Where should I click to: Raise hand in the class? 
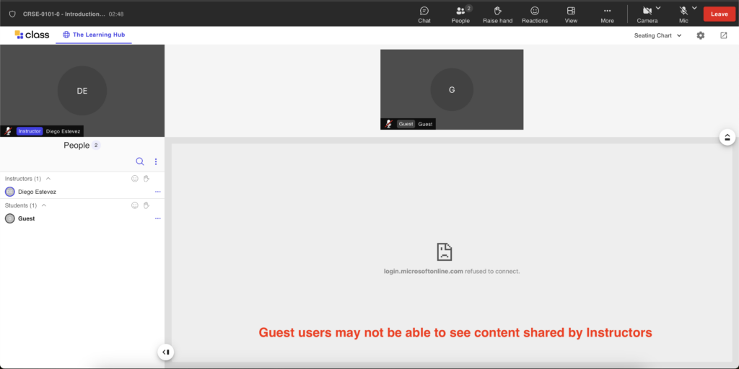497,14
